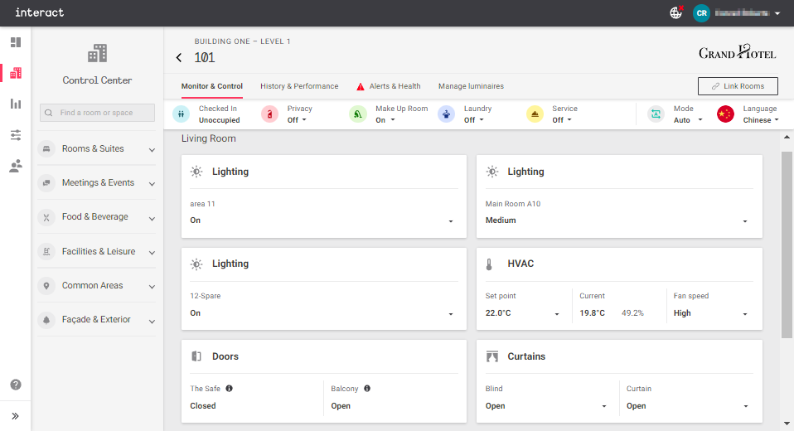Click the Find a room search field
The image size is (794, 431).
98,113
